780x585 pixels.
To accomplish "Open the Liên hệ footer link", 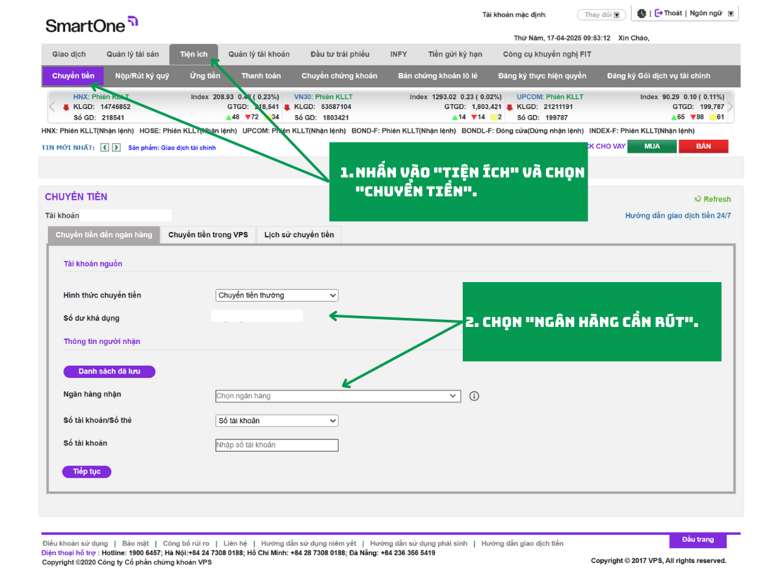I will pos(235,543).
